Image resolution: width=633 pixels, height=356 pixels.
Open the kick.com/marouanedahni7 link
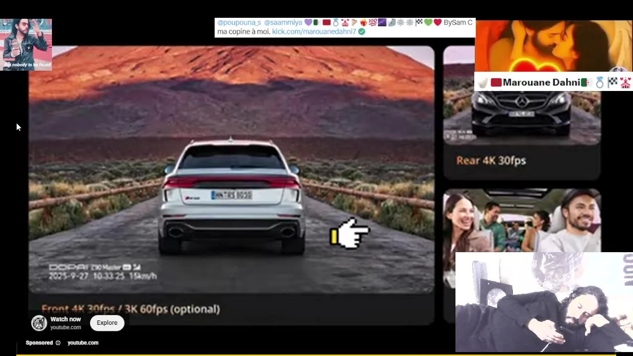(314, 32)
